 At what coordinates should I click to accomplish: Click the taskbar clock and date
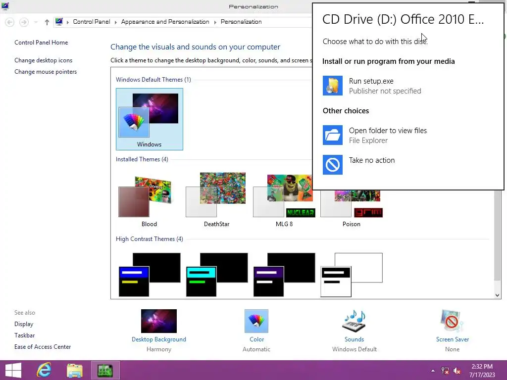coord(482,371)
